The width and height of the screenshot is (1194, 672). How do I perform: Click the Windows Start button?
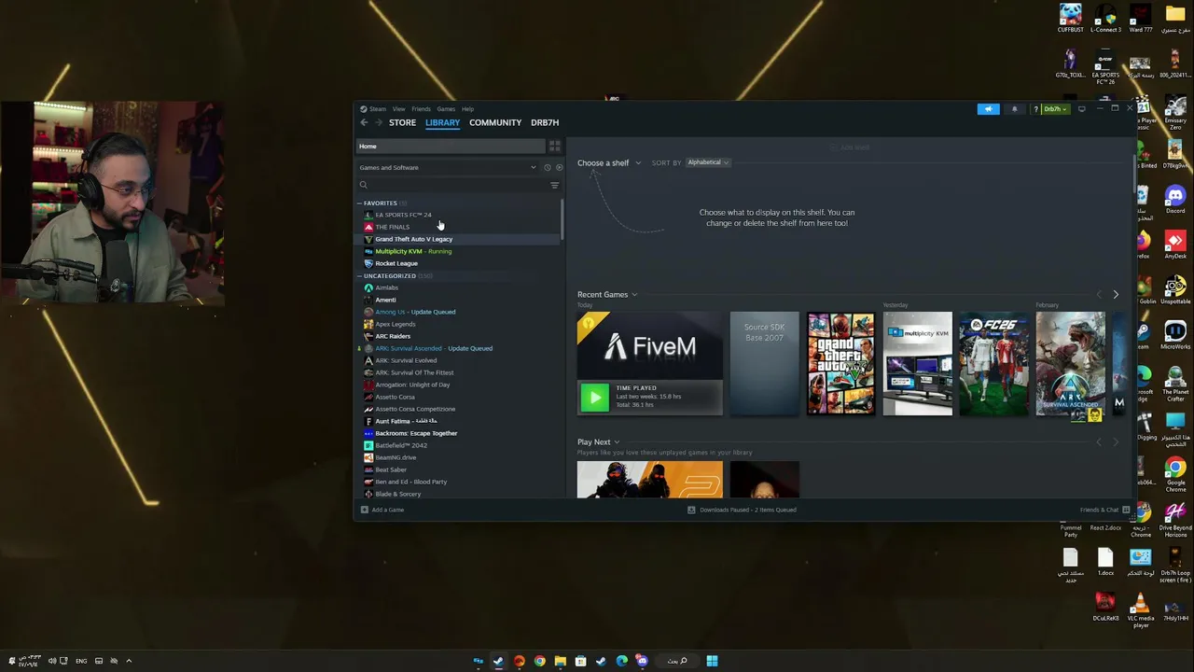click(712, 661)
